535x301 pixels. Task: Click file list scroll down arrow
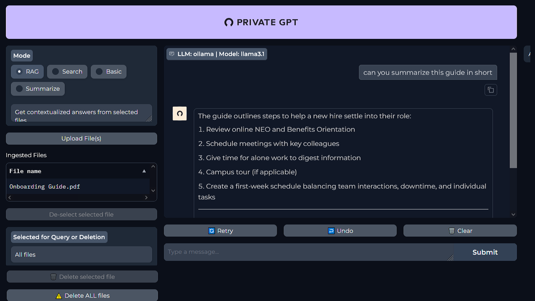153,191
